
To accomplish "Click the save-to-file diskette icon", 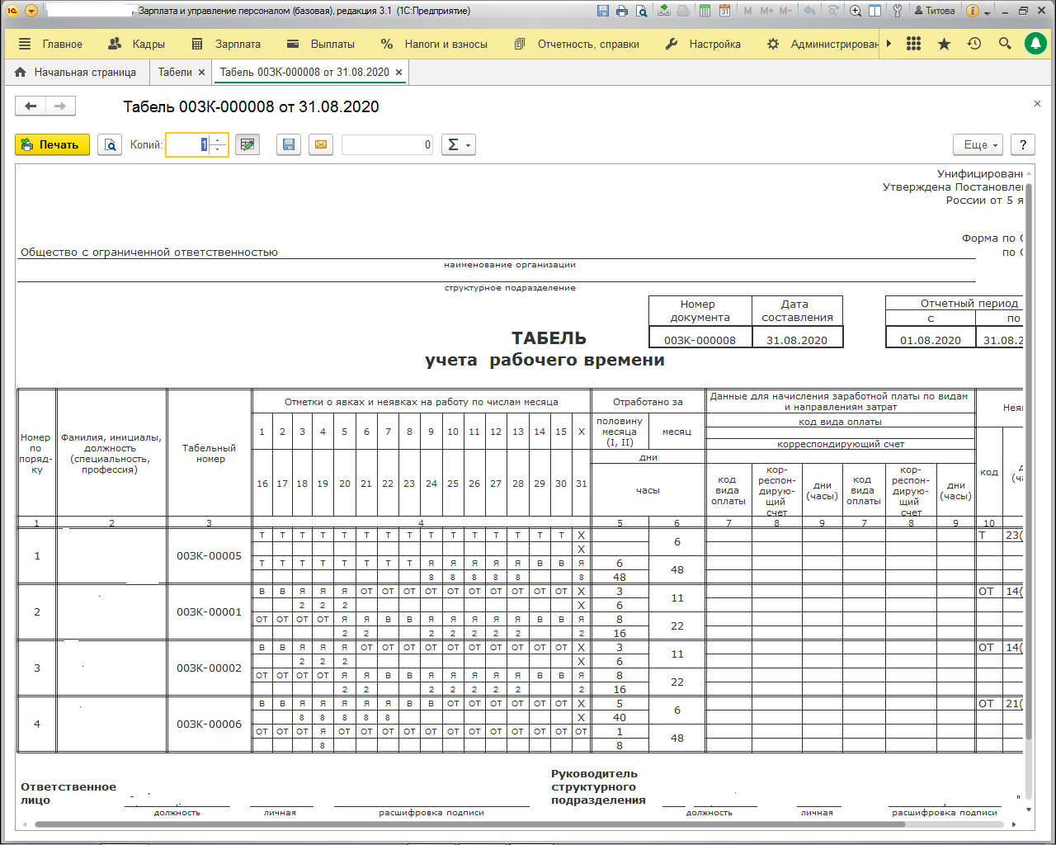I will point(288,145).
